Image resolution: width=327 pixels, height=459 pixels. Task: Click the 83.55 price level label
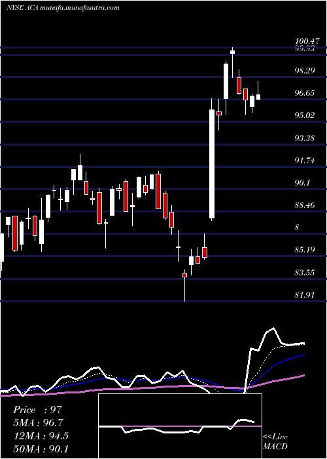tap(305, 273)
